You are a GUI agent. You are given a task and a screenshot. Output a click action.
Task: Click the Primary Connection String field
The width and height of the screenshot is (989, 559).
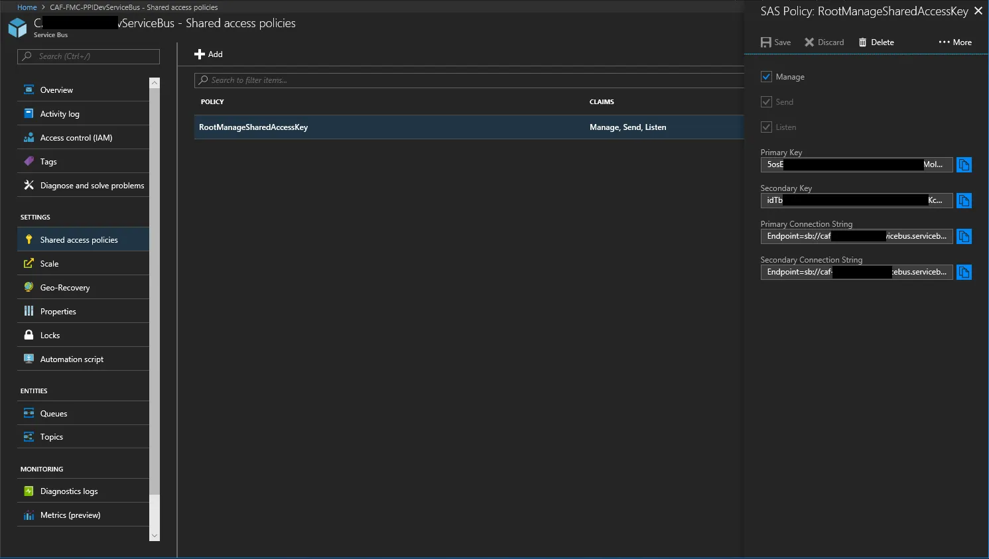point(856,236)
